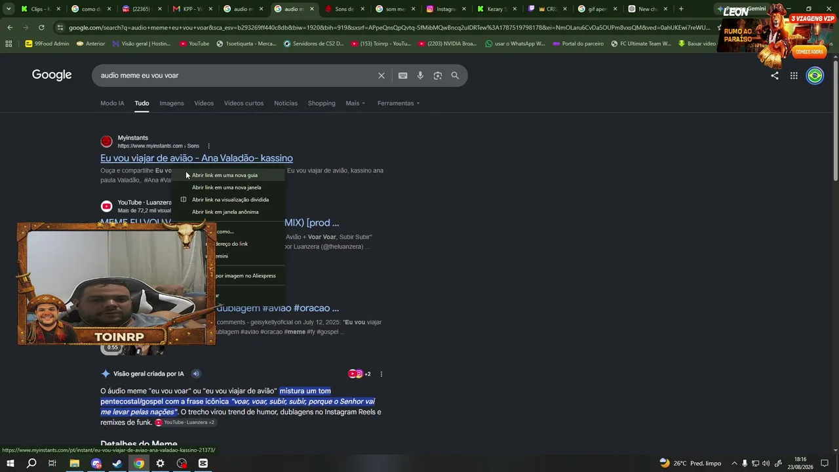Open 'Eu vou viajar de avião - Ana Valadão' result
This screenshot has height=472, width=839.
tap(197, 158)
